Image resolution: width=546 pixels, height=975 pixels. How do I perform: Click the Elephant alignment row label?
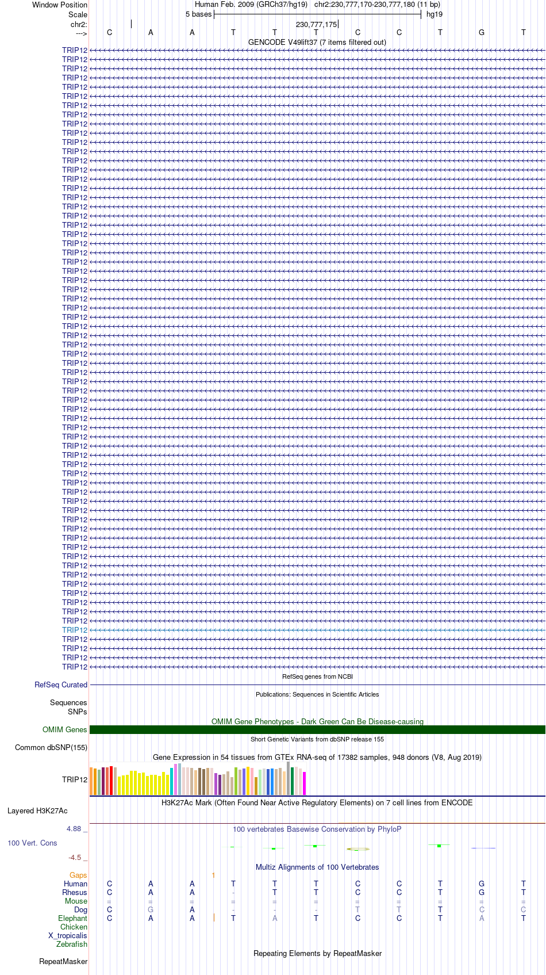click(72, 919)
